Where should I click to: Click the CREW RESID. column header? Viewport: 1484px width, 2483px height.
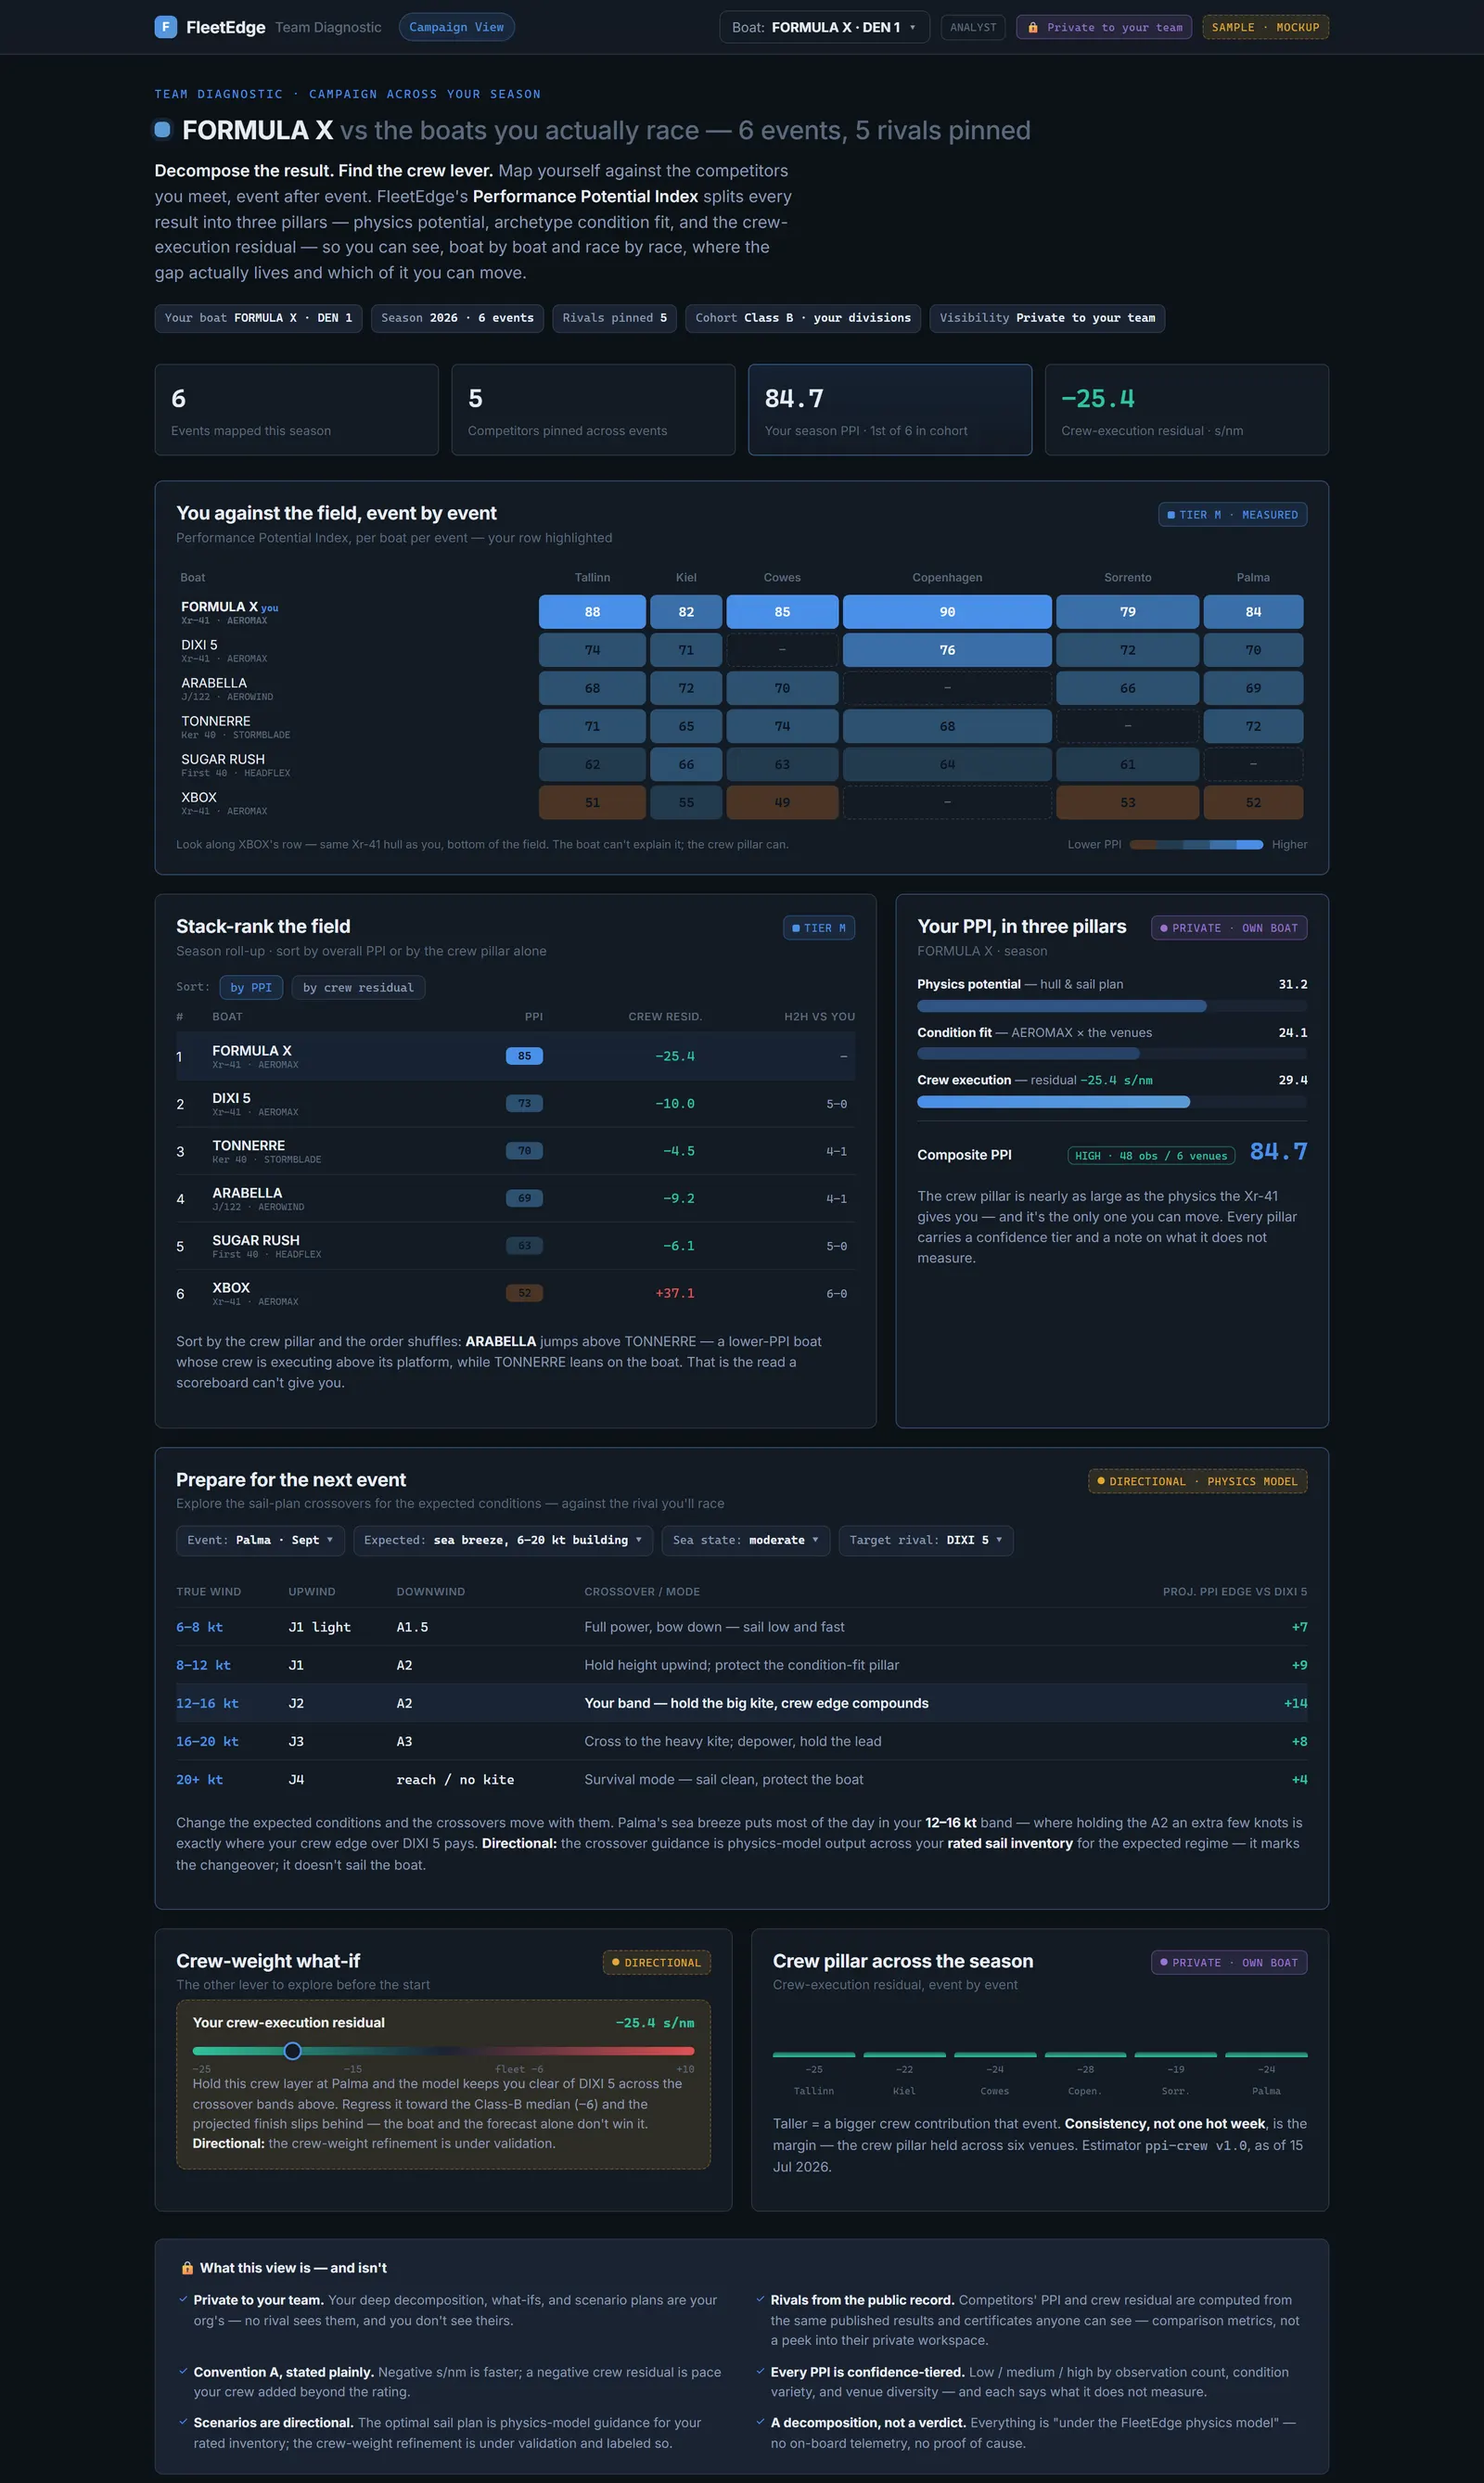coord(665,1017)
